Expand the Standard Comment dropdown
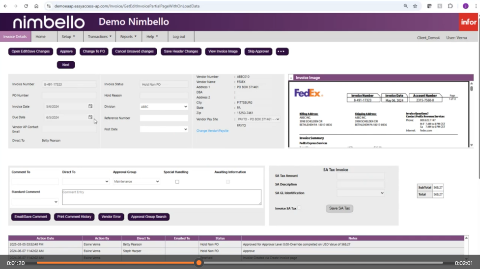 tap(35, 201)
